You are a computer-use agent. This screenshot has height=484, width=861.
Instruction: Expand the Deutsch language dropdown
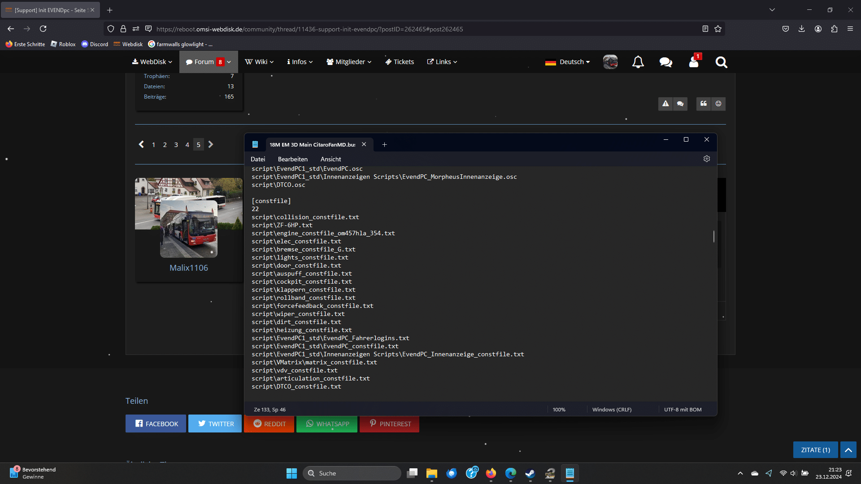coord(568,62)
